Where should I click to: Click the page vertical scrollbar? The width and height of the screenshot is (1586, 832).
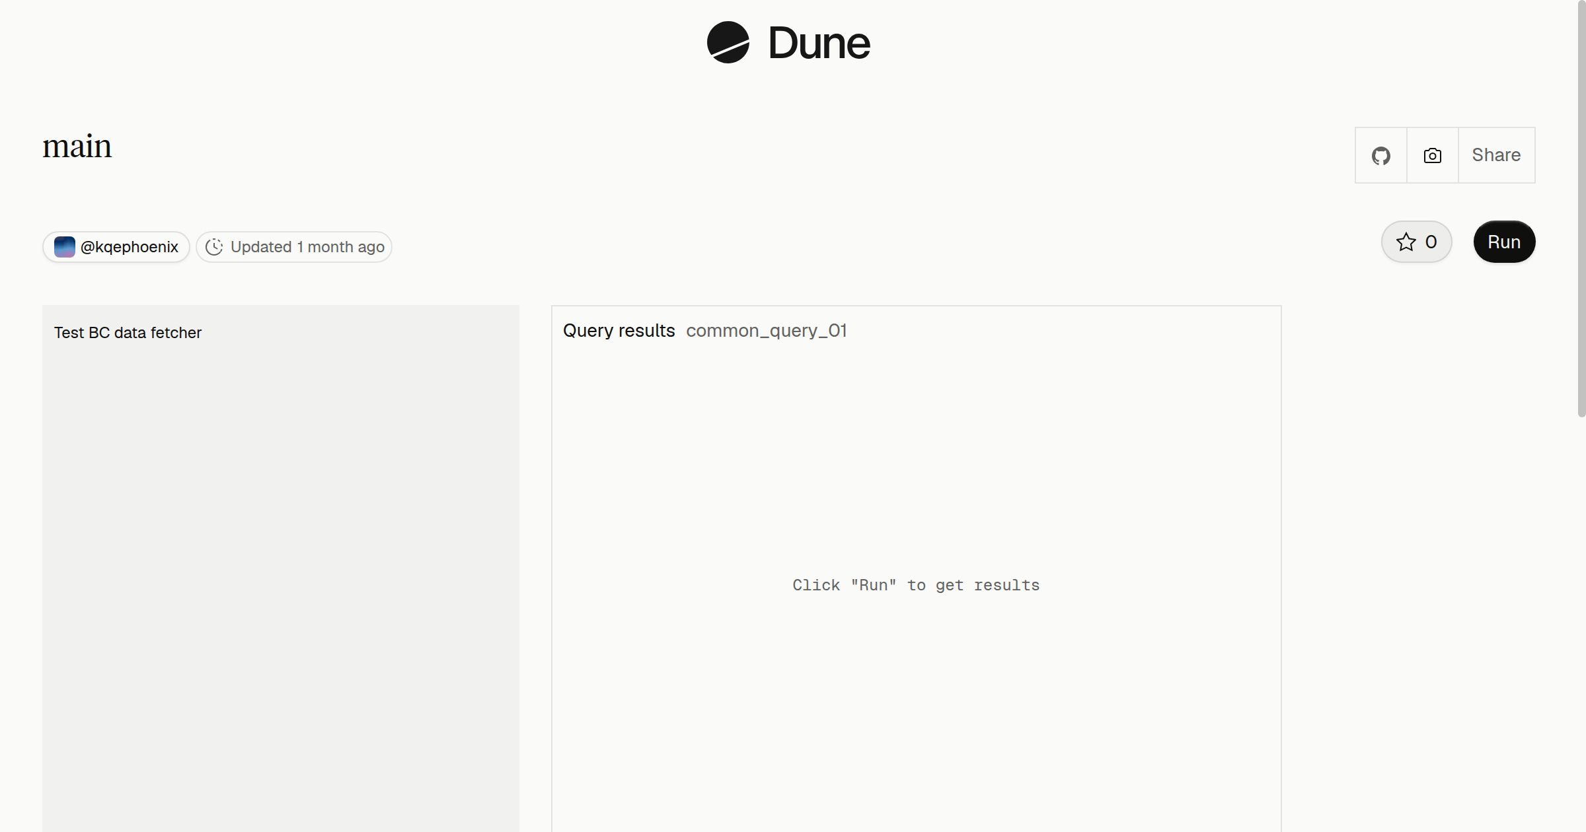(x=1581, y=209)
